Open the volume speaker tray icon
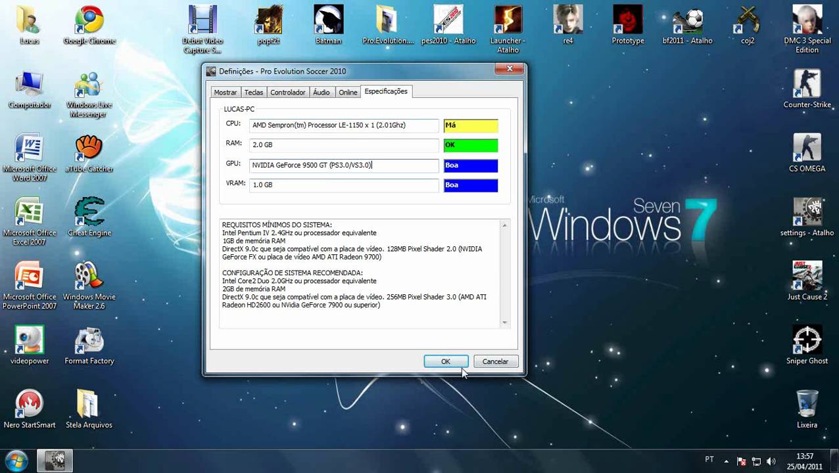The image size is (839, 473). pyautogui.click(x=771, y=461)
